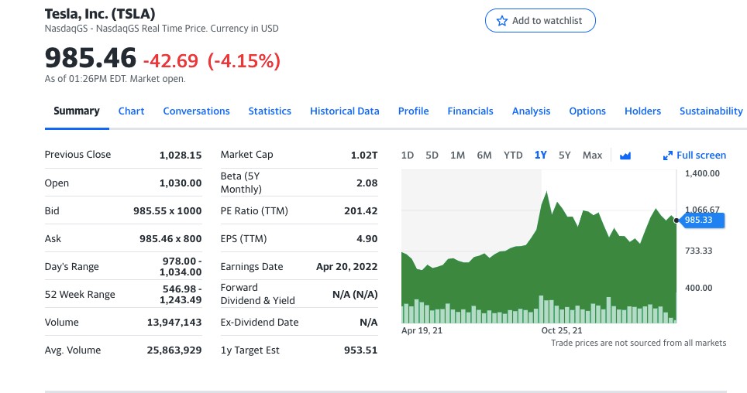The height and width of the screenshot is (393, 747).
Task: Open the Options tab
Action: (x=587, y=111)
